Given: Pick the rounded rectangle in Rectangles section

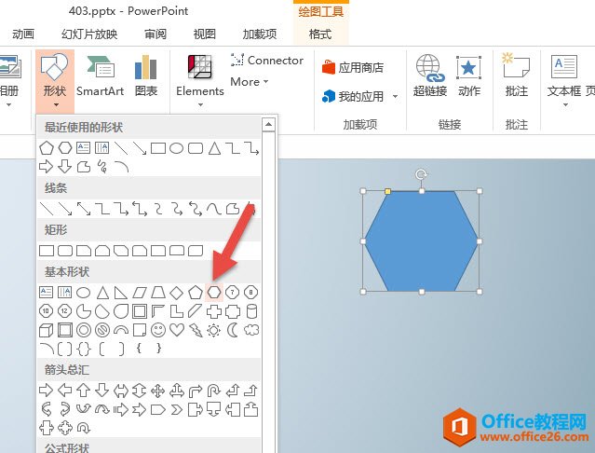Looking at the screenshot, I should pyautogui.click(x=65, y=251).
